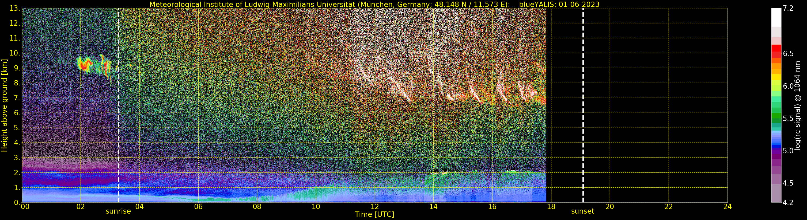Click the colorbar value label '4.5'
The height and width of the screenshot is (220, 807).
tap(788, 183)
